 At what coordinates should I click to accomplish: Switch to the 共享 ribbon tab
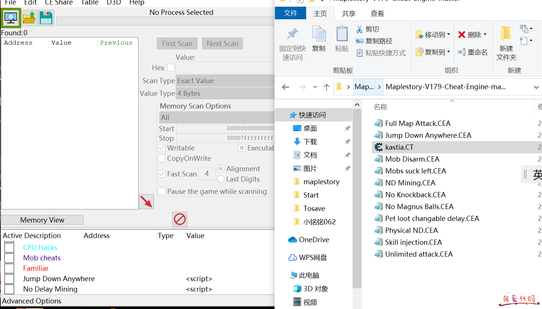click(x=348, y=14)
